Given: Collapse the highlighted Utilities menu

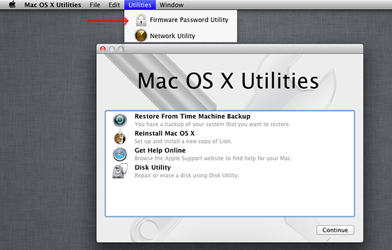Looking at the screenshot, I should pos(140,5).
